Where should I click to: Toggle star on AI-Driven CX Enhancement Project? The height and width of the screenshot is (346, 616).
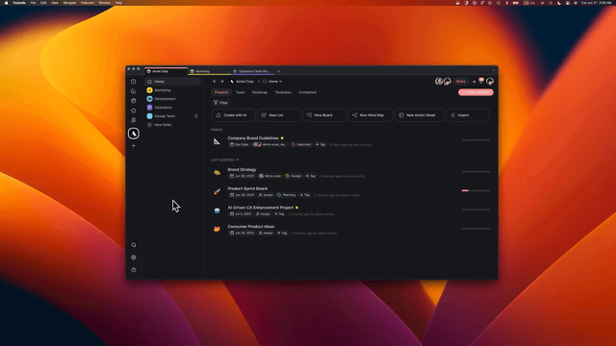tap(296, 208)
